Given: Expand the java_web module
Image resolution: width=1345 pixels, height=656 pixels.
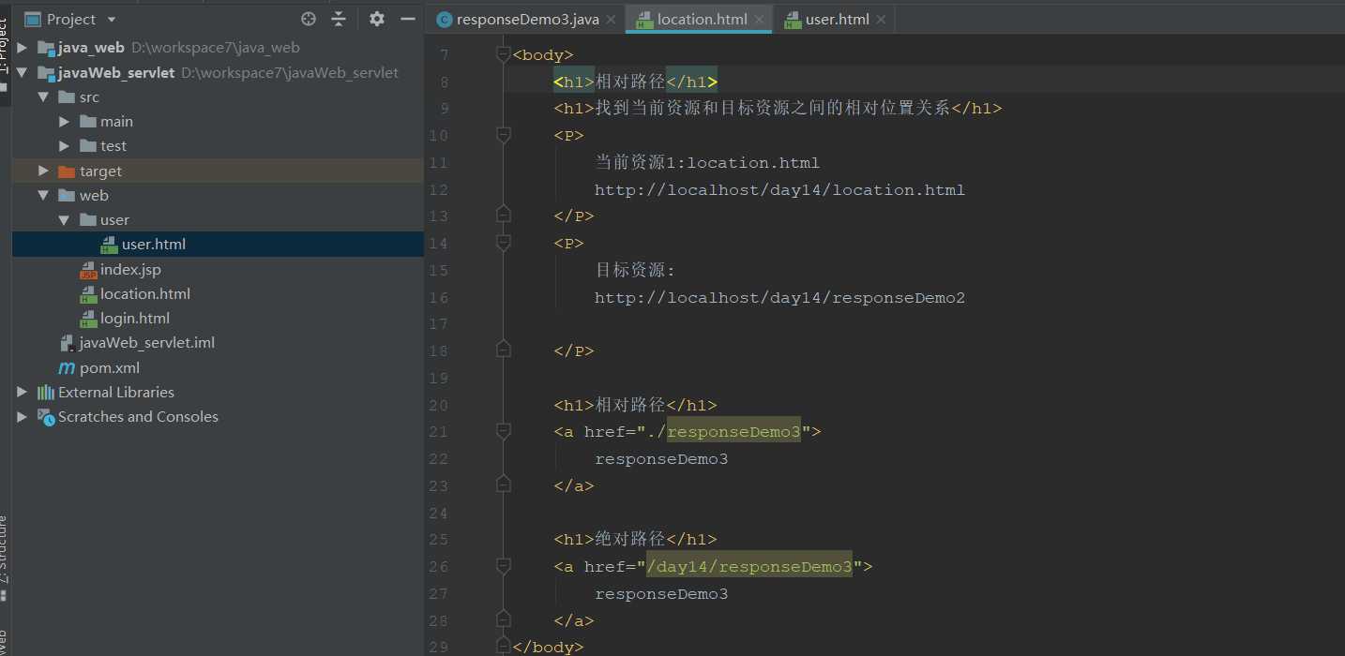Looking at the screenshot, I should click(22, 47).
